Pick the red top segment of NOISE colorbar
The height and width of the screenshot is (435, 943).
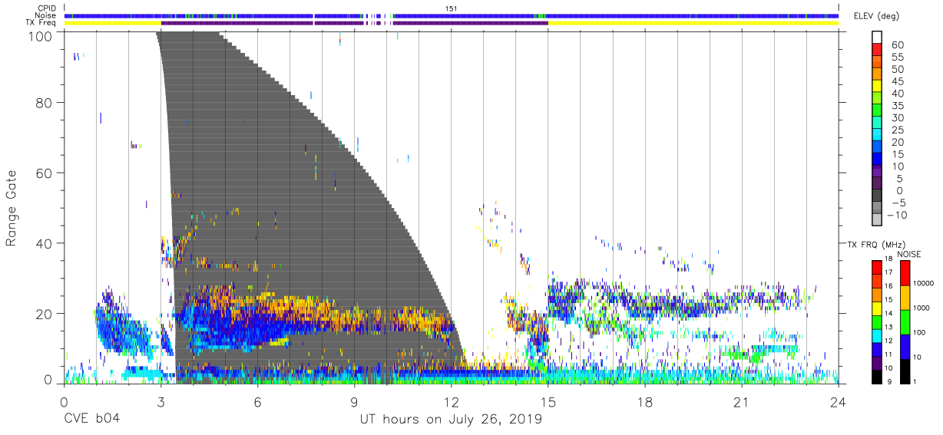904,272
